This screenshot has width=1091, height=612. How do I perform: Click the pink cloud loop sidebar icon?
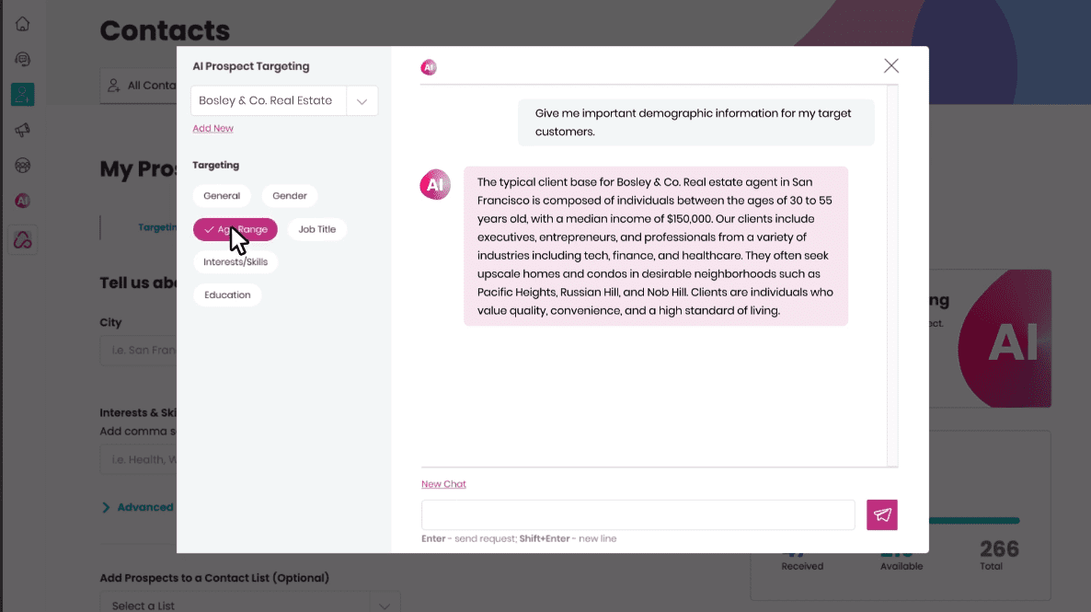tap(23, 240)
